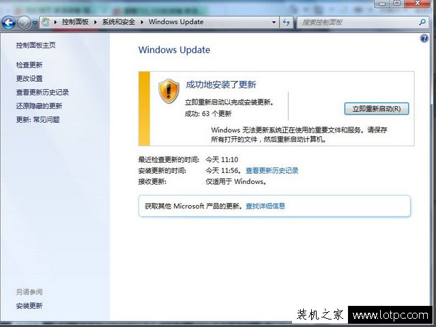Click the refresh button beside address bar
The width and height of the screenshot is (436, 327).
tap(287, 22)
